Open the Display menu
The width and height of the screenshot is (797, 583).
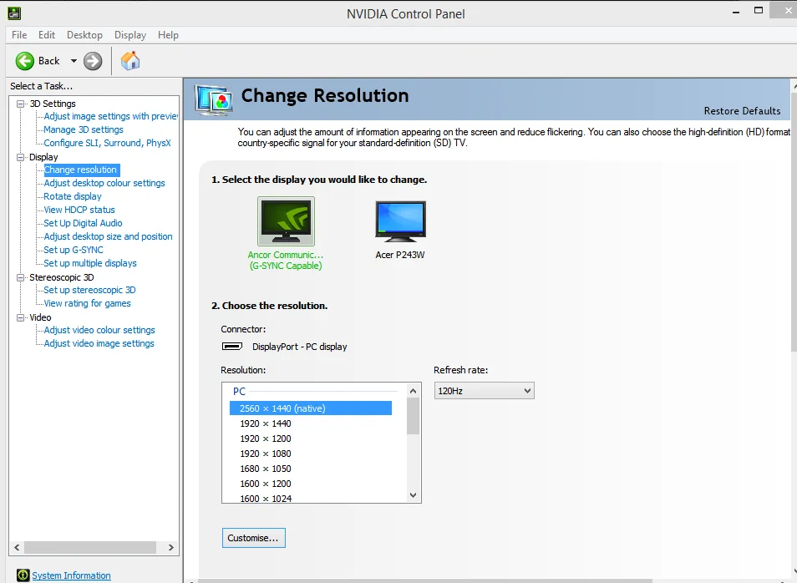tap(130, 35)
